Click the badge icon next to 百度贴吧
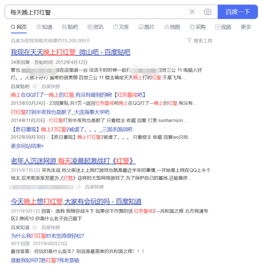 point(34,86)
